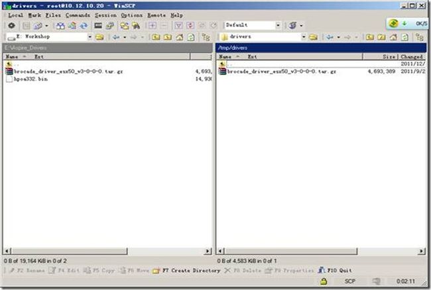Click the saved sessions globe icon
431x290 pixels.
pyautogui.click(x=292, y=26)
